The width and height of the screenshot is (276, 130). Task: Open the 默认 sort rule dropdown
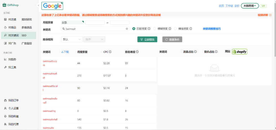point(72,40)
